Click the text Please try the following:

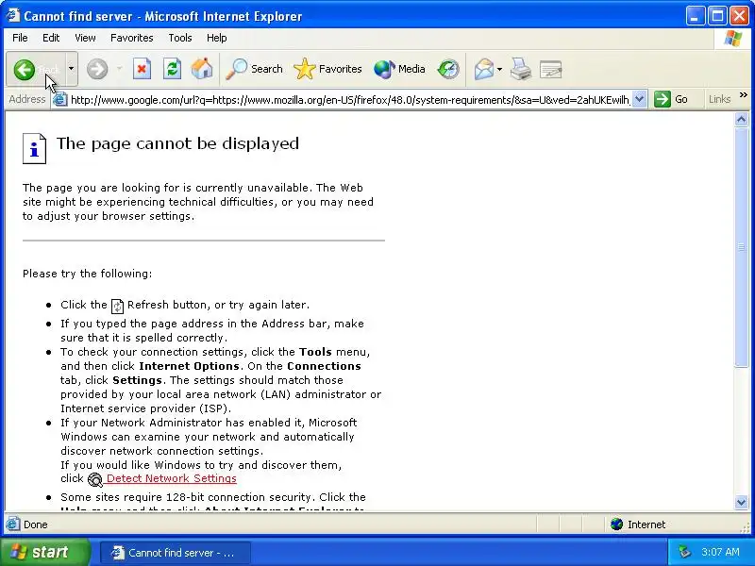(87, 274)
